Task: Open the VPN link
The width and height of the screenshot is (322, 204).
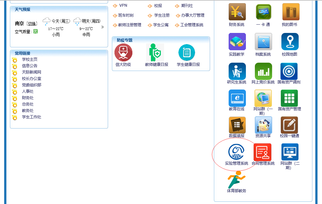Action: click(123, 6)
